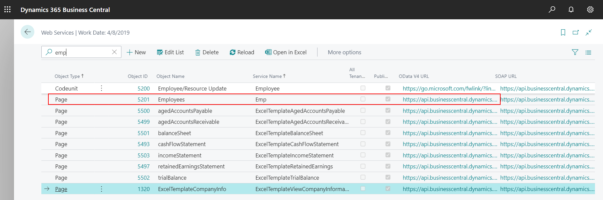Select Employee/Resource Update object name
Screen dimensions: 603x200
[x=192, y=89]
